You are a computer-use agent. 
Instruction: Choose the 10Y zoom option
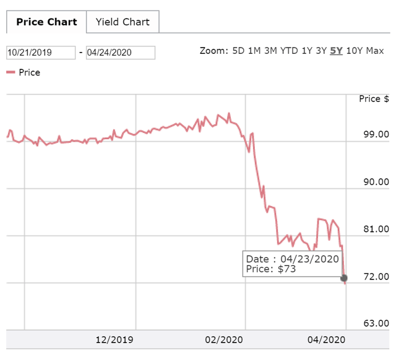coord(354,51)
